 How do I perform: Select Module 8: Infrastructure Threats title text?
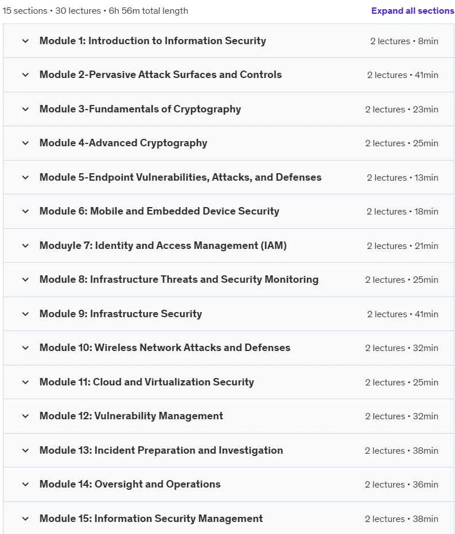pos(179,279)
